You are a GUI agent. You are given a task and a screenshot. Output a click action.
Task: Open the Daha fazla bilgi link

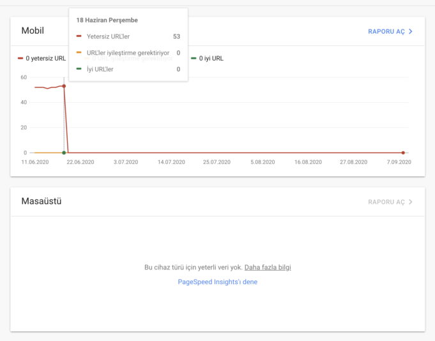pyautogui.click(x=268, y=268)
